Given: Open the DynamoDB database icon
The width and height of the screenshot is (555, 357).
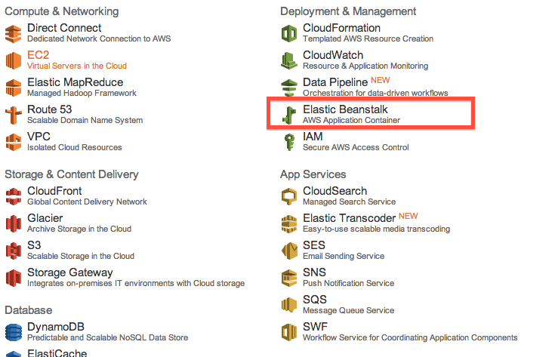Looking at the screenshot, I should (x=14, y=332).
